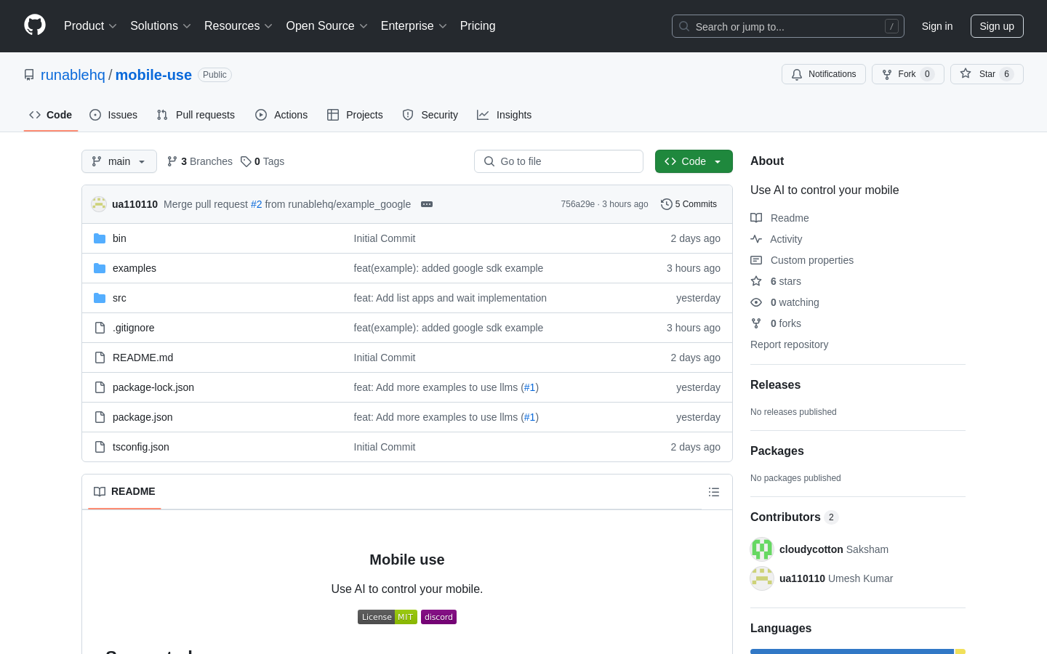View 5 Commits history link

click(x=689, y=204)
